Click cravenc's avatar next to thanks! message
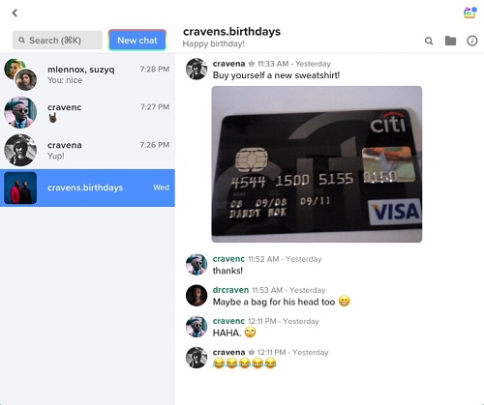 197,264
